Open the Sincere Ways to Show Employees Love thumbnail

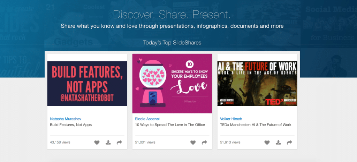tap(172, 83)
